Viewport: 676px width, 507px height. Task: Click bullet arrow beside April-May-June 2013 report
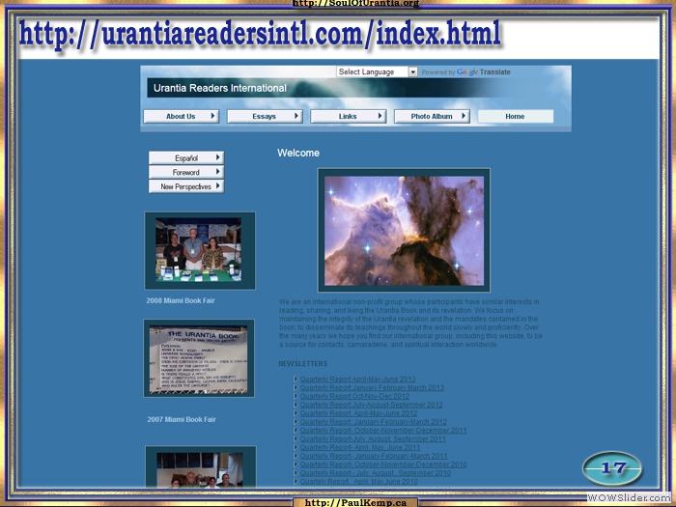(296, 379)
